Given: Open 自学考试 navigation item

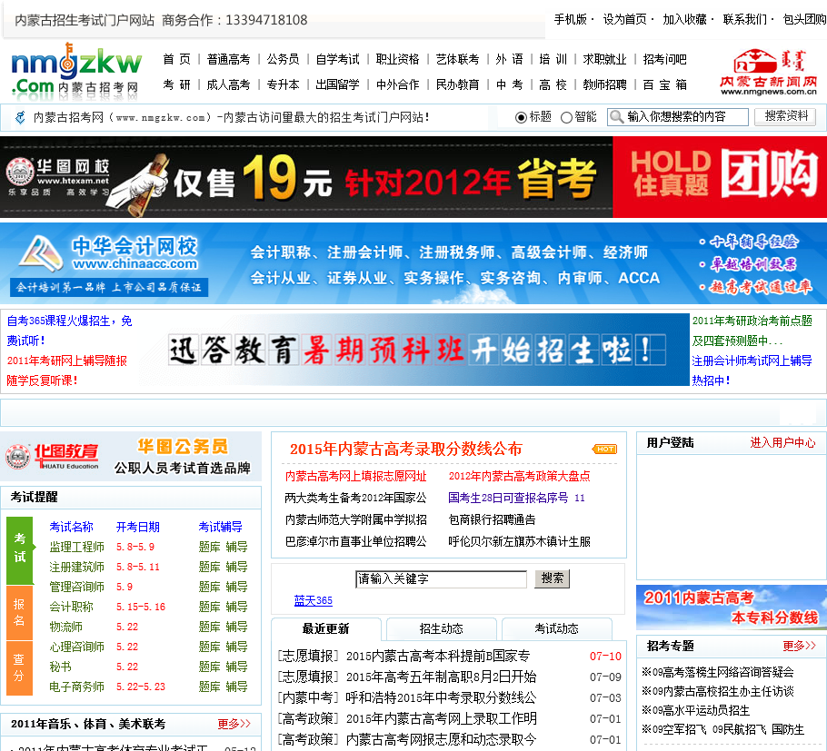Looking at the screenshot, I should coord(337,59).
